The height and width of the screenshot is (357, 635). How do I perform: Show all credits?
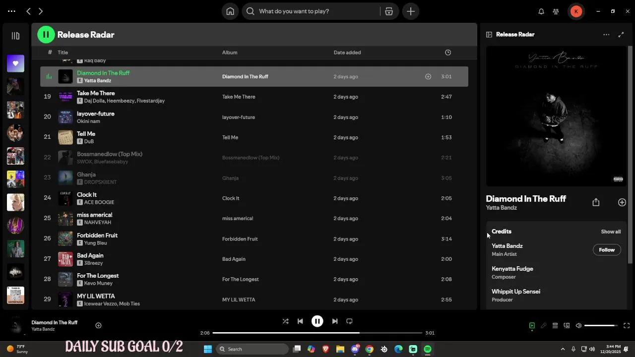click(611, 232)
